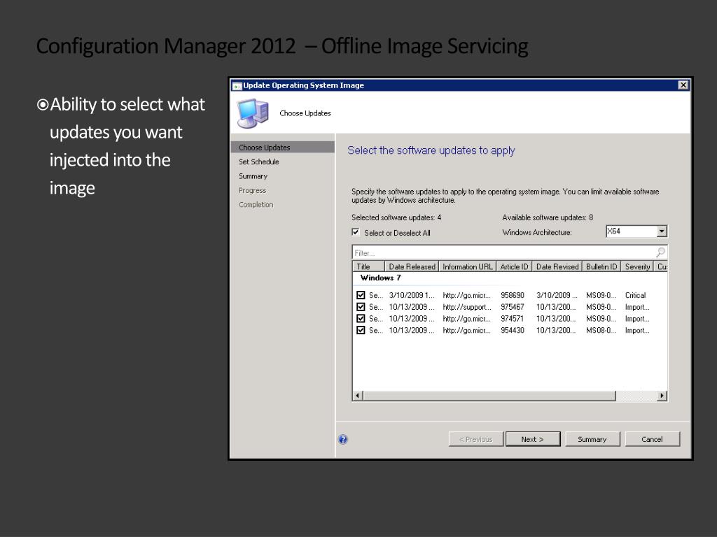
Task: Go to the Summary wizard step
Action: 253,176
